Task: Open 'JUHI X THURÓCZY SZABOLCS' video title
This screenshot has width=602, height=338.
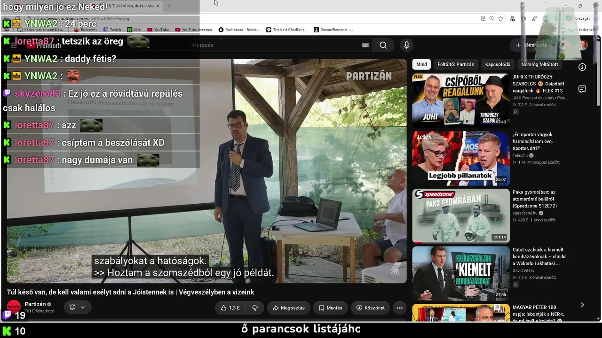Action: [538, 84]
